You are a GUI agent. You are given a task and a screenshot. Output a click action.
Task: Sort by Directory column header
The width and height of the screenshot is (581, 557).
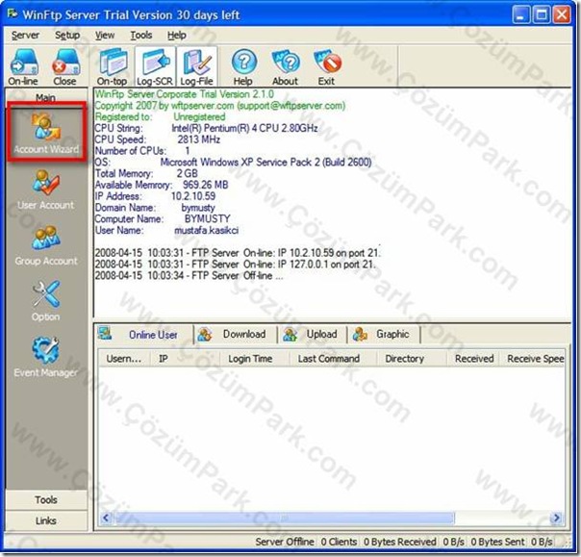click(x=412, y=359)
